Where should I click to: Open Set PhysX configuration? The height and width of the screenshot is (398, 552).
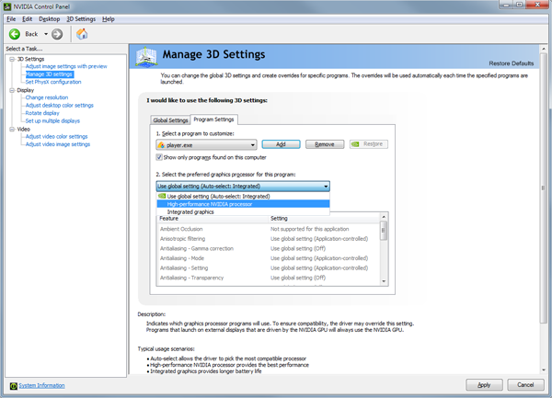tap(53, 82)
